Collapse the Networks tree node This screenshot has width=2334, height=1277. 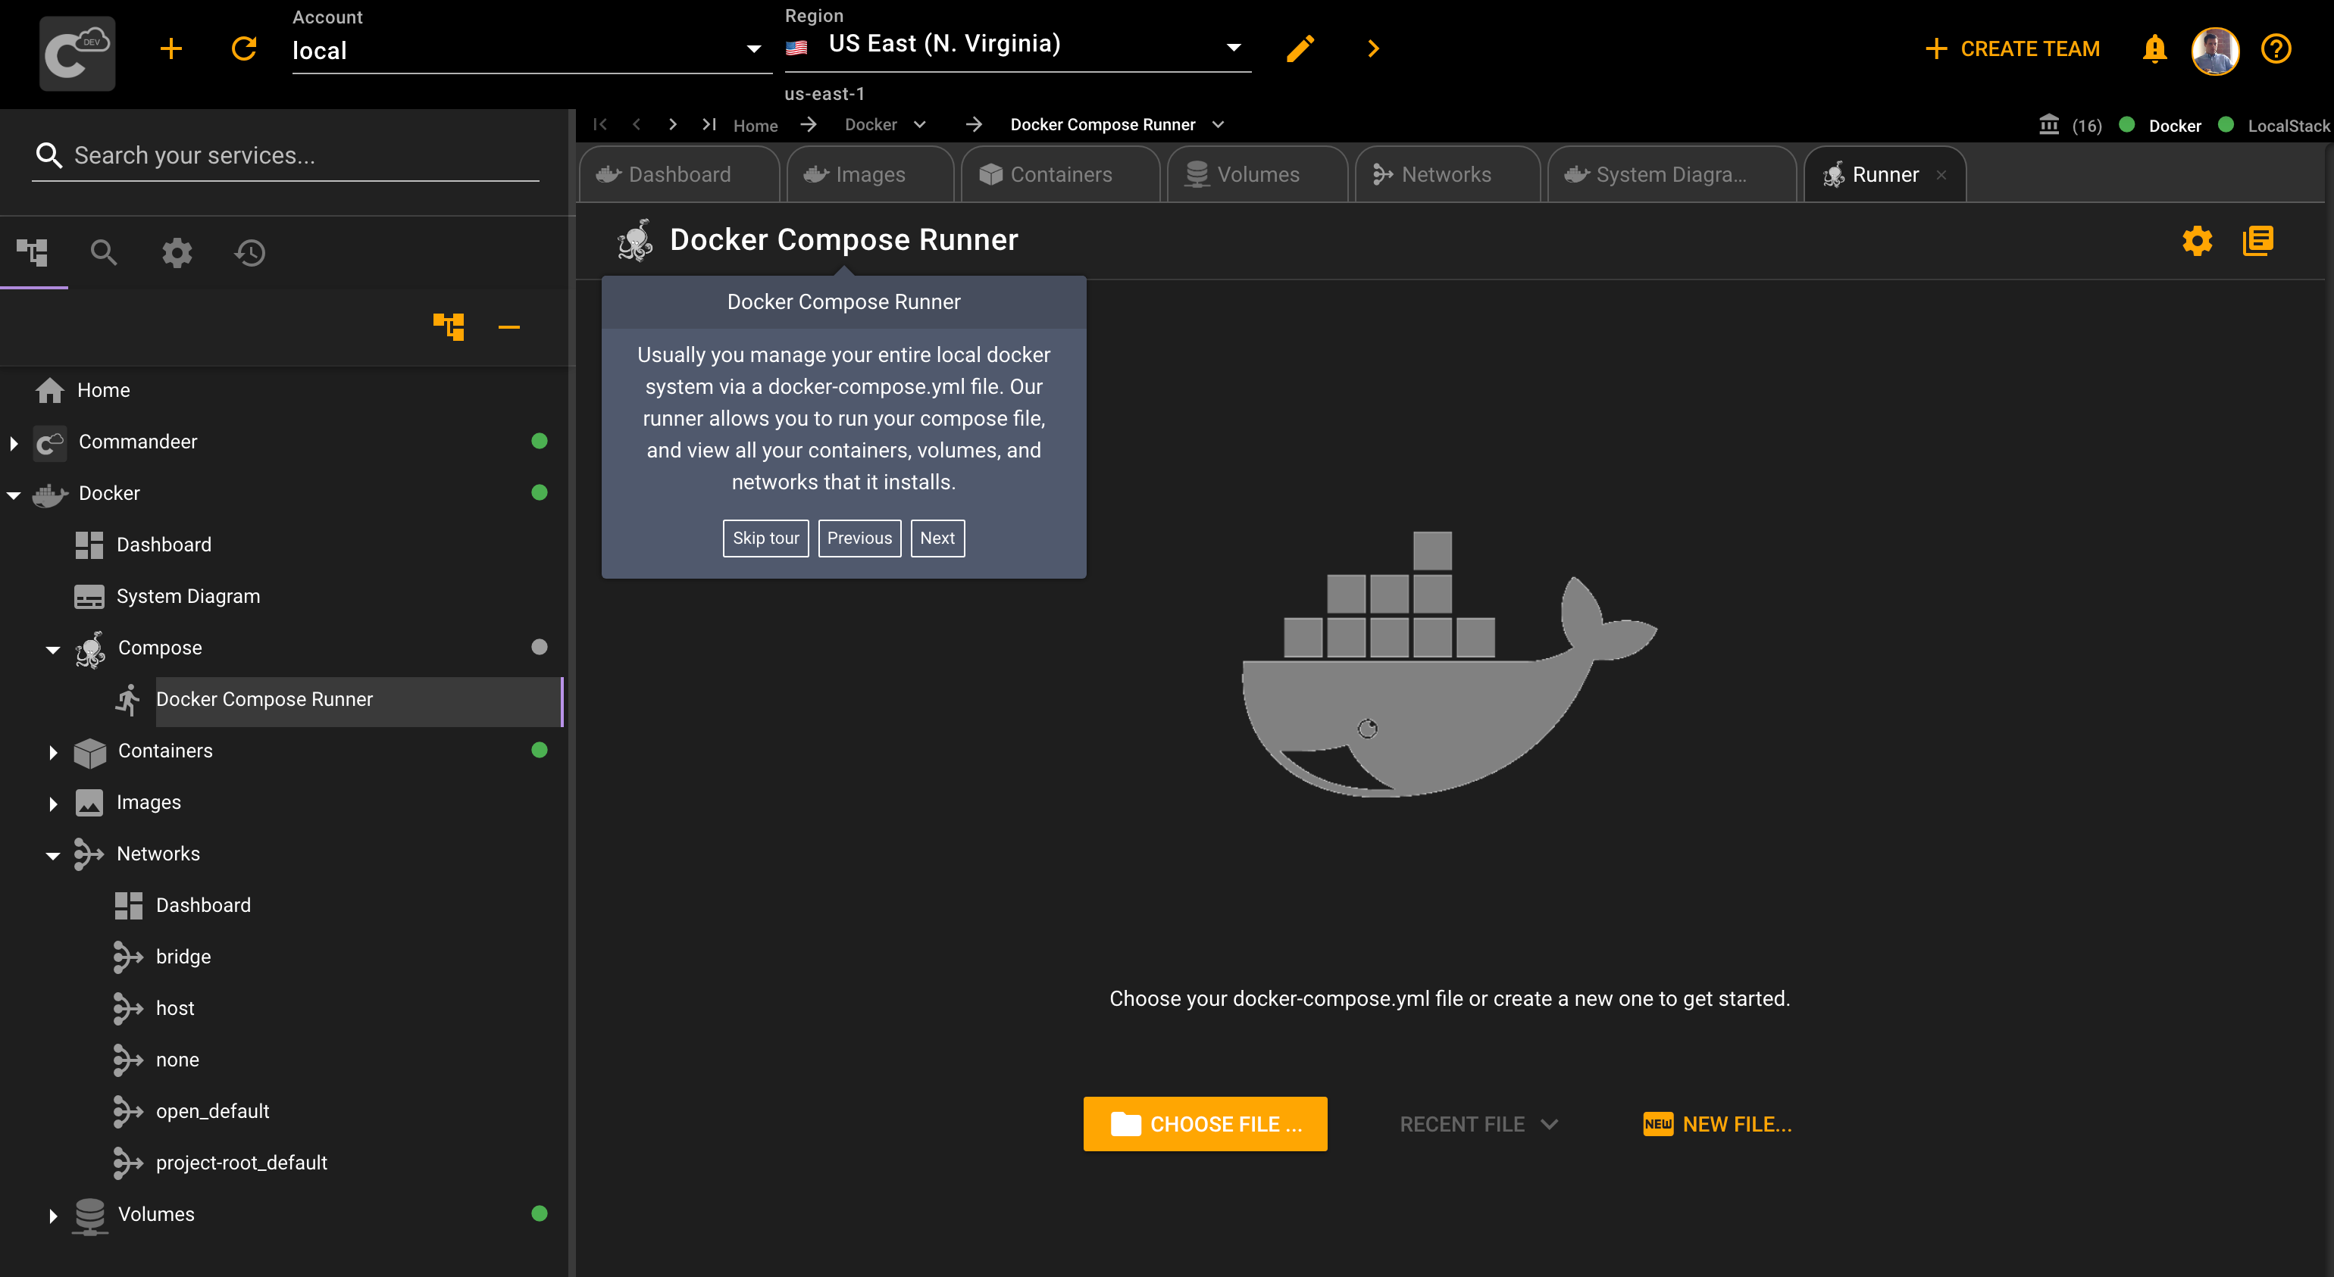point(52,855)
